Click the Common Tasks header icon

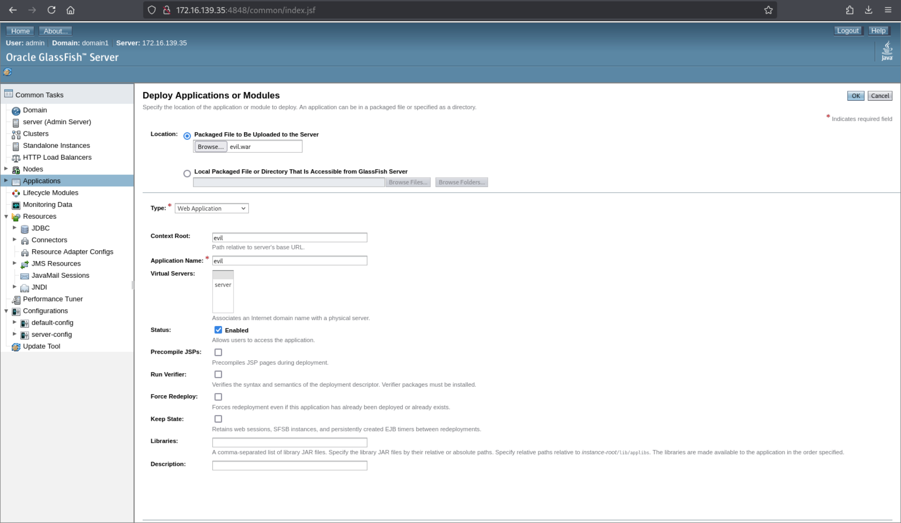[x=9, y=94]
